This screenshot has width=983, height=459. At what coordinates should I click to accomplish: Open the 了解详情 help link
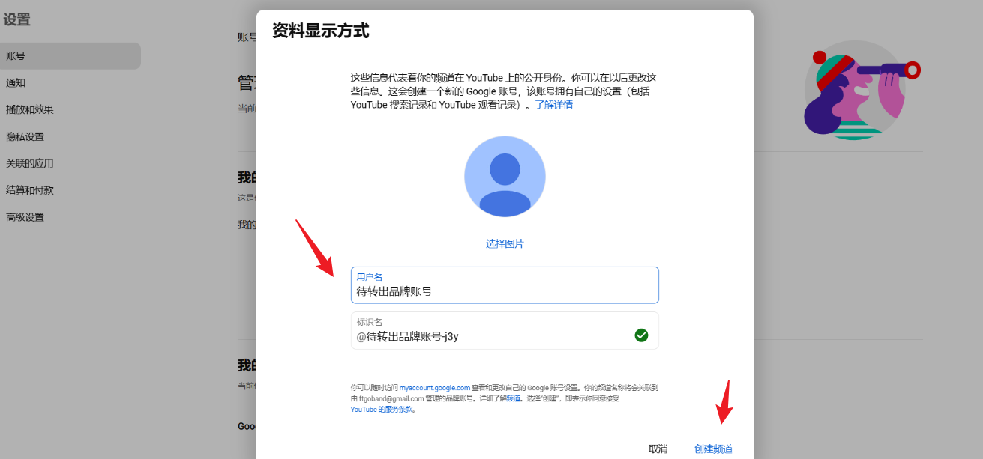(555, 104)
